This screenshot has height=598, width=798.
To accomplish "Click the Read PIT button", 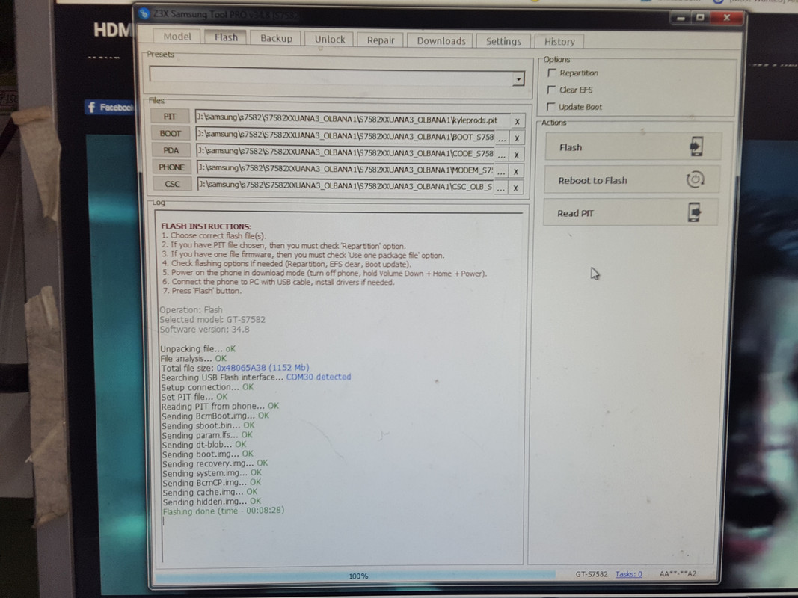I will tap(631, 212).
